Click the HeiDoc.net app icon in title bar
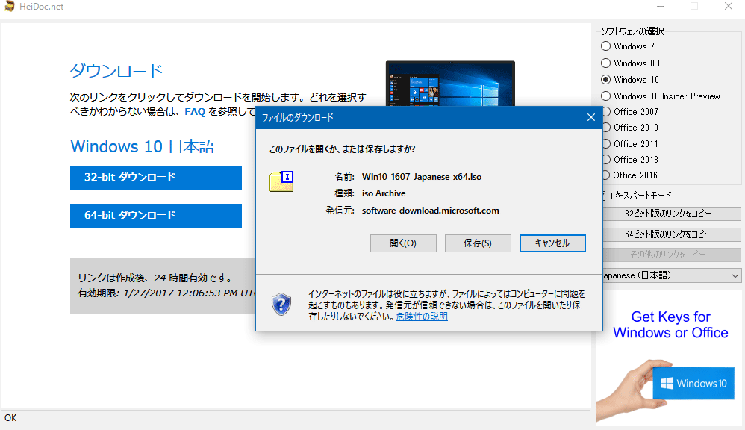The height and width of the screenshot is (430, 745). [x=10, y=7]
